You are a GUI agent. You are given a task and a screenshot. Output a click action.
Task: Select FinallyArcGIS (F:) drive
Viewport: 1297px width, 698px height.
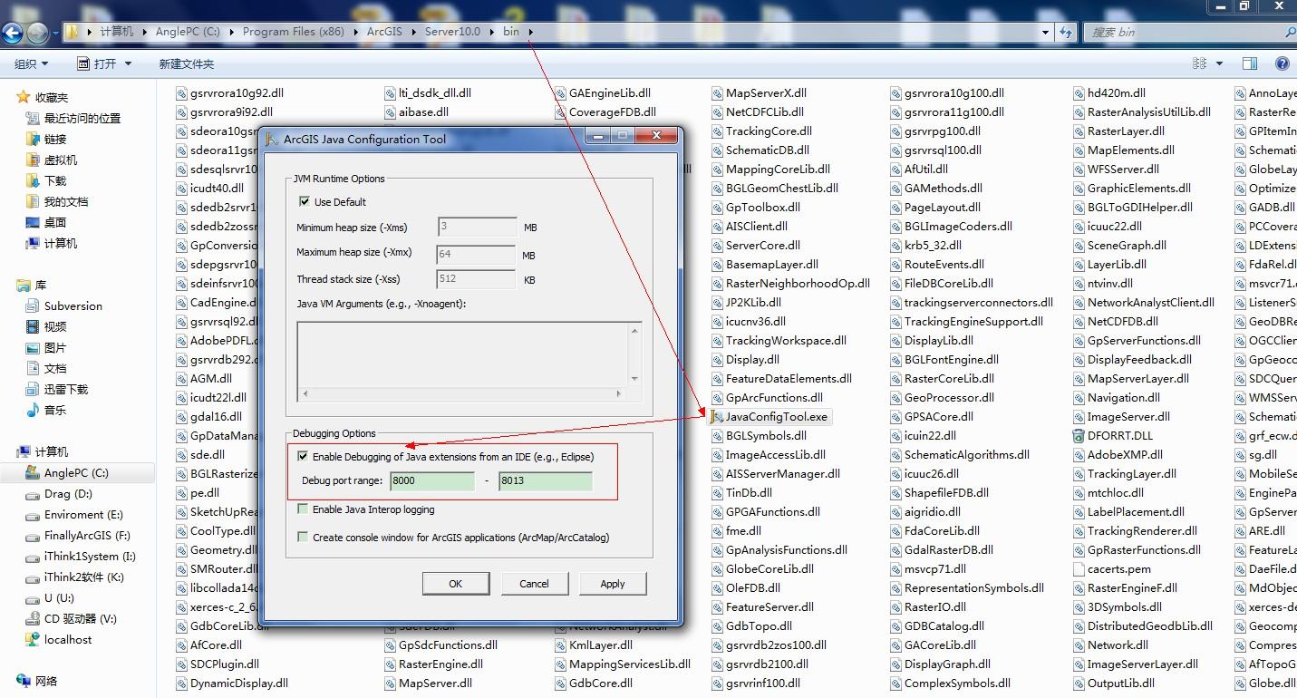87,536
